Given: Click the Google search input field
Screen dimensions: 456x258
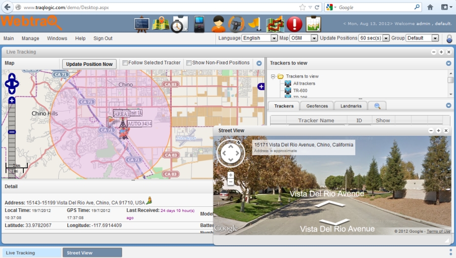Looking at the screenshot, I should click(x=375, y=7).
